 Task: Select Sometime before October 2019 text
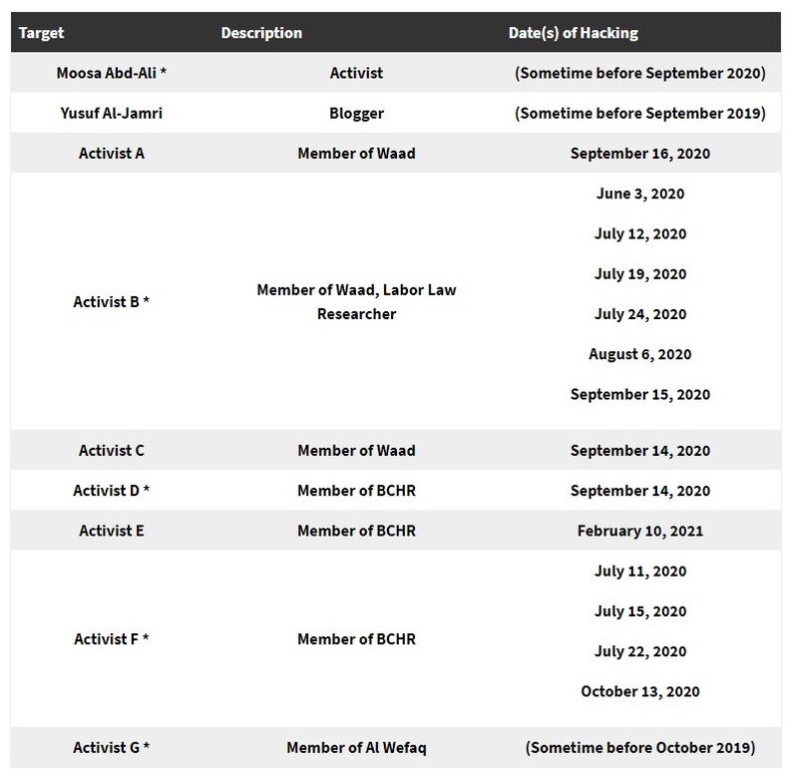point(639,747)
